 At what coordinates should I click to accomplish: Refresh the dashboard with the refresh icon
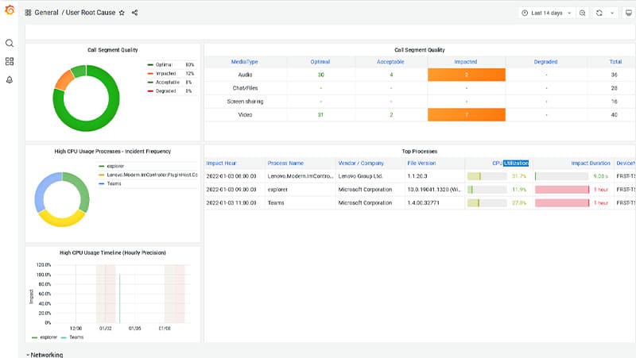click(599, 13)
